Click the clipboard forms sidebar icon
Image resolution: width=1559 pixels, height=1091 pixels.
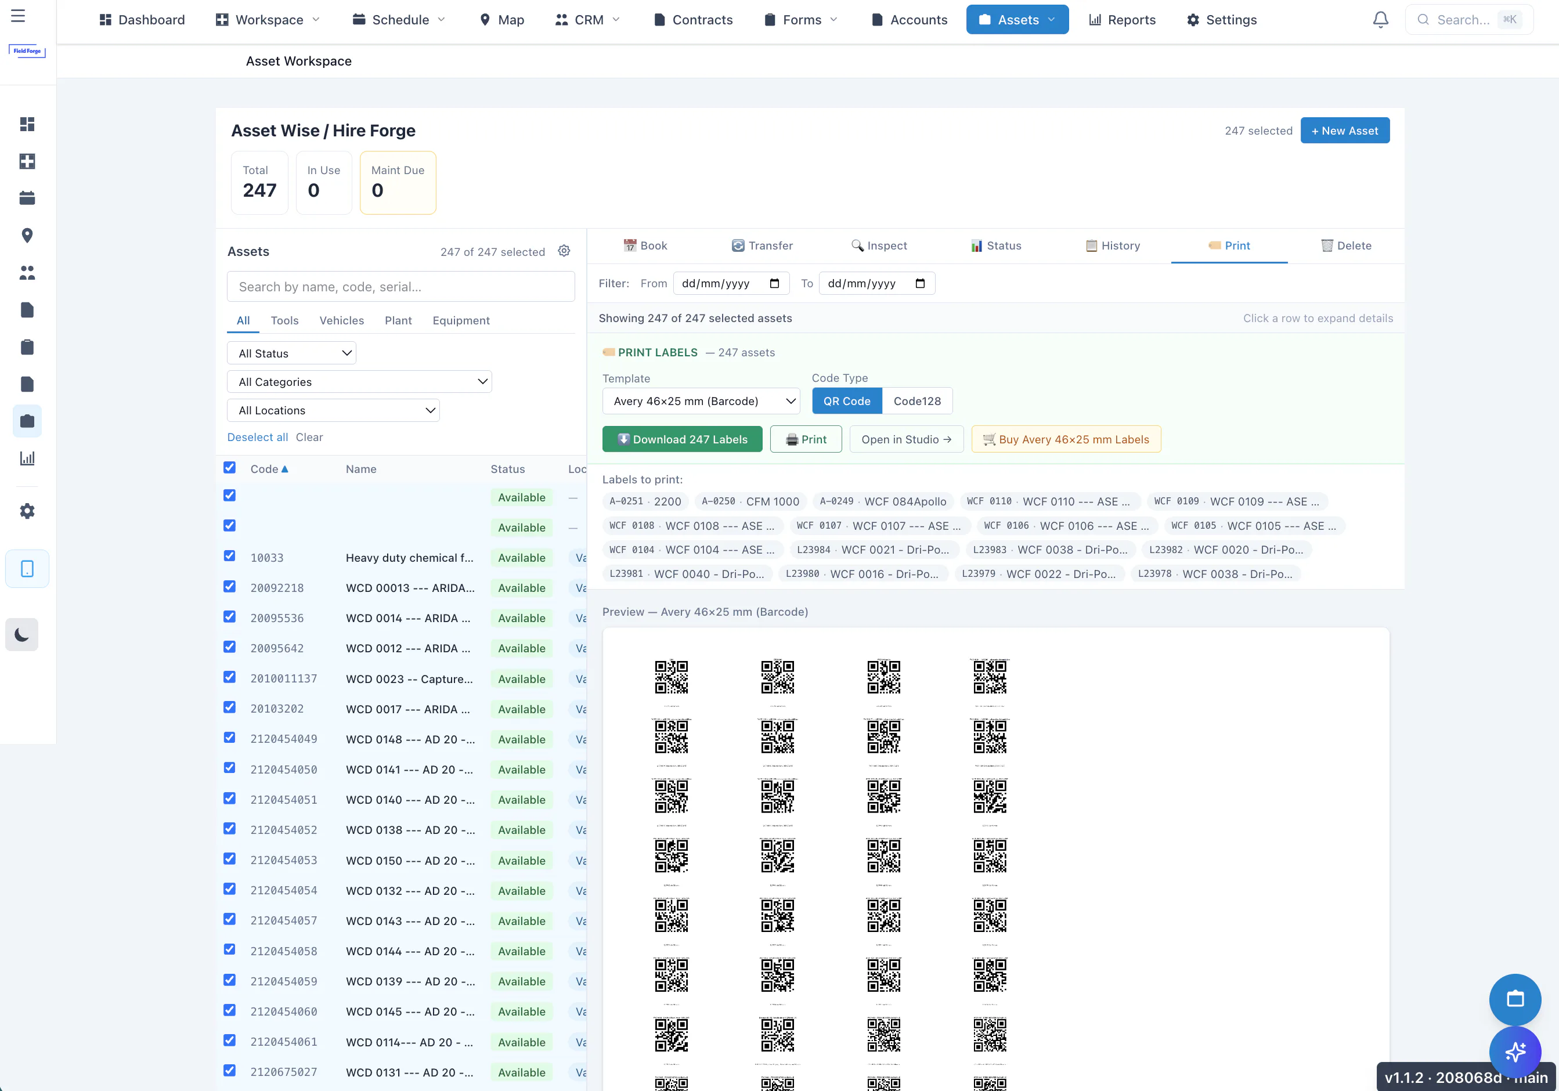(27, 348)
